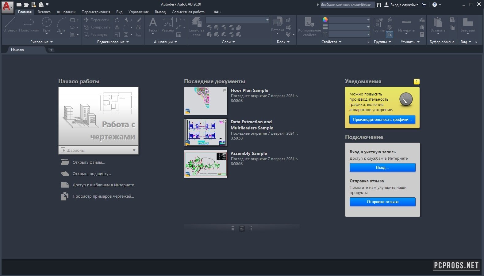Screen dimensions: 484x276
Task: Click the Копирование свойств icon
Action: click(x=309, y=26)
